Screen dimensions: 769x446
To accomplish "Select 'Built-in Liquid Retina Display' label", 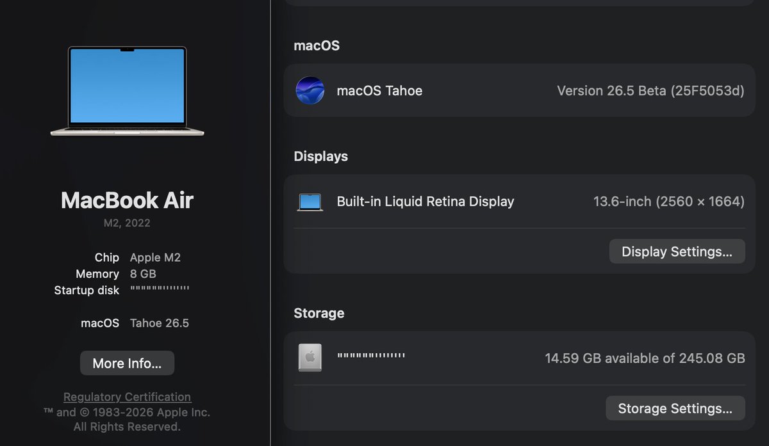I will coord(426,202).
